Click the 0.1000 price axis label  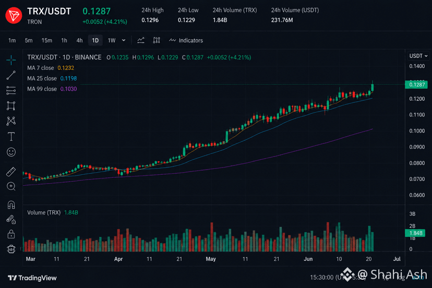[417, 130]
